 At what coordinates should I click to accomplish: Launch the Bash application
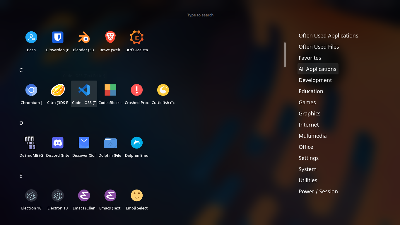tap(31, 41)
